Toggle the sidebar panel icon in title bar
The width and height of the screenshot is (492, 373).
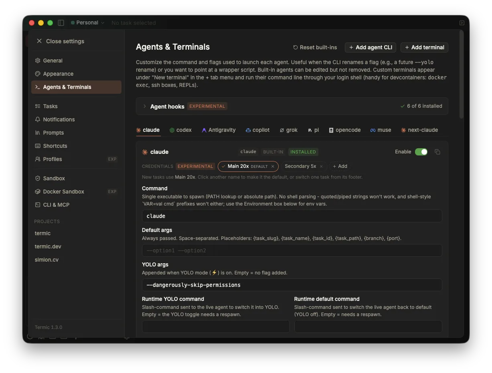(x=61, y=23)
